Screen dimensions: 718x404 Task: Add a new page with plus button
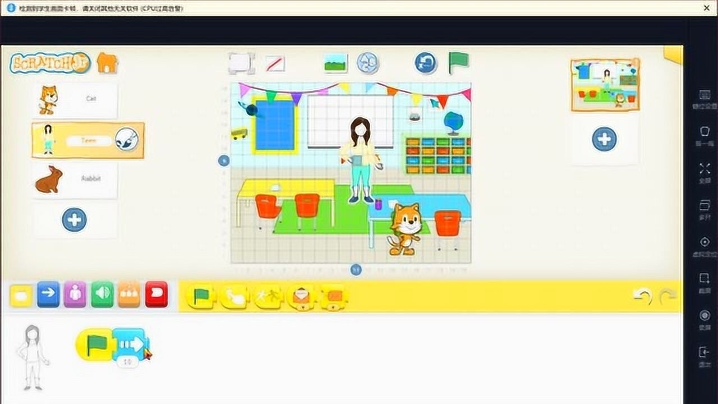coord(604,139)
